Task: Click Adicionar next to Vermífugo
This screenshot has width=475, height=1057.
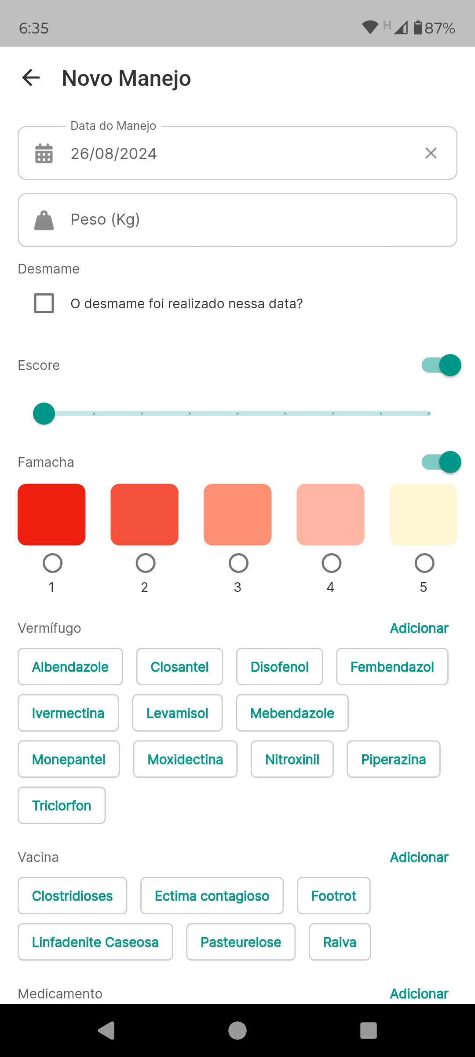Action: (419, 628)
